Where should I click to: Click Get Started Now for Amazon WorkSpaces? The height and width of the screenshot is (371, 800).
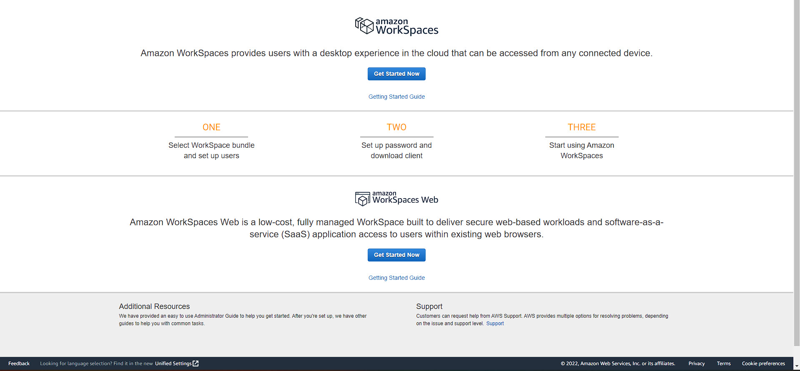(x=396, y=74)
